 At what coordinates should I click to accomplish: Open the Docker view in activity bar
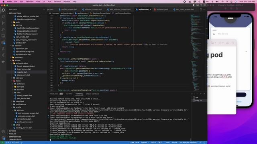click(3, 62)
